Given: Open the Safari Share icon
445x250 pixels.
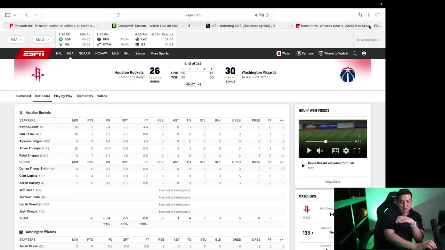Looking at the screenshot, I should point(359,15).
